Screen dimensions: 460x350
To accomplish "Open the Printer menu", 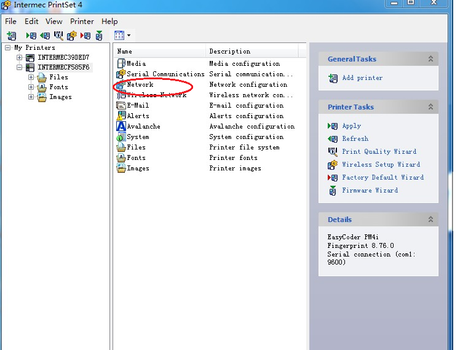I will pyautogui.click(x=82, y=22).
